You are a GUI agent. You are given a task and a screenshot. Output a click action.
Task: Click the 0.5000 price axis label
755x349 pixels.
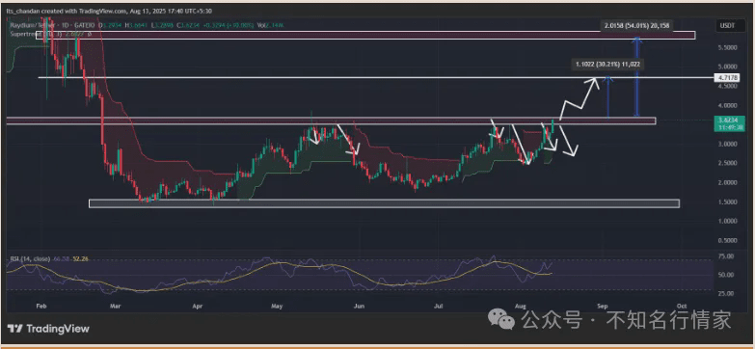coord(728,240)
